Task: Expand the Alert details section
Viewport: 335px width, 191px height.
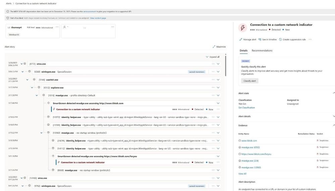Action: (x=334, y=116)
